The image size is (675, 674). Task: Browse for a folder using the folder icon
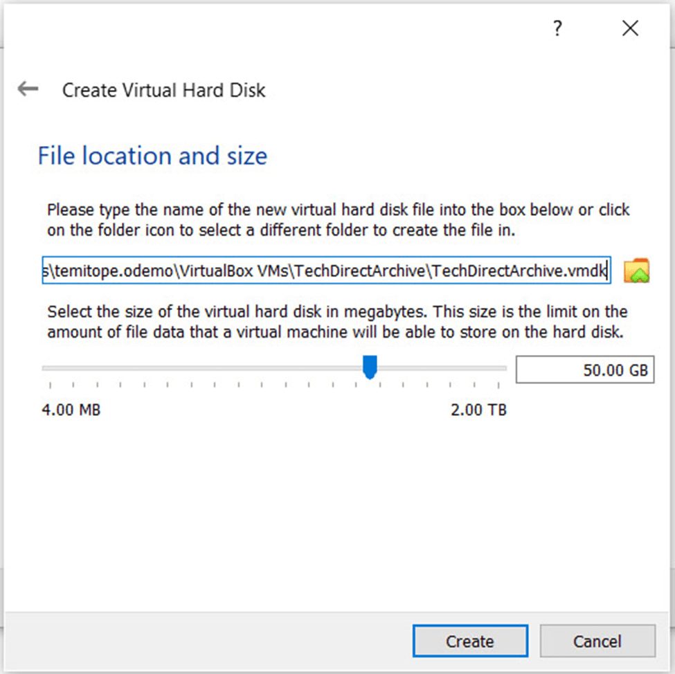pyautogui.click(x=637, y=271)
